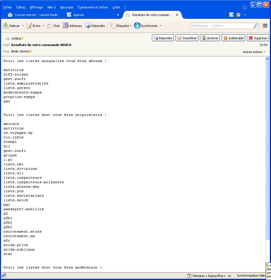Toggle the star next to SYMPA sender

pos(22,39)
